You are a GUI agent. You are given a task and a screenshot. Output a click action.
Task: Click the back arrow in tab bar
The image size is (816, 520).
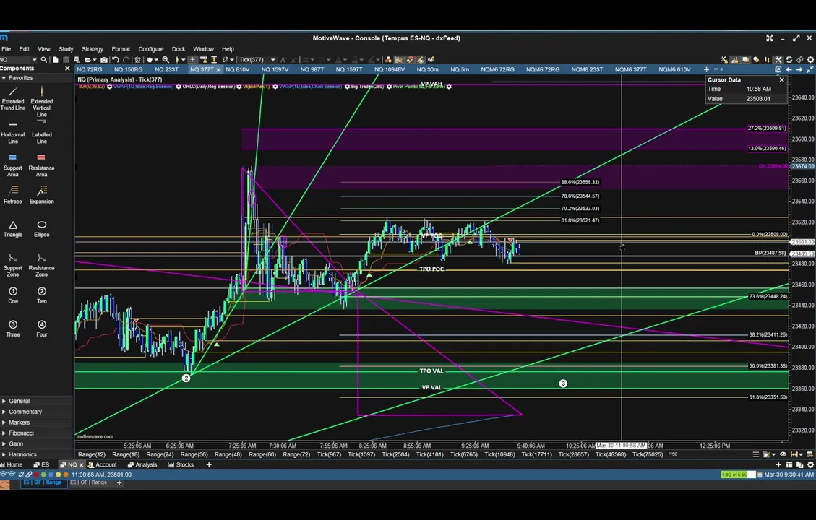(x=789, y=69)
